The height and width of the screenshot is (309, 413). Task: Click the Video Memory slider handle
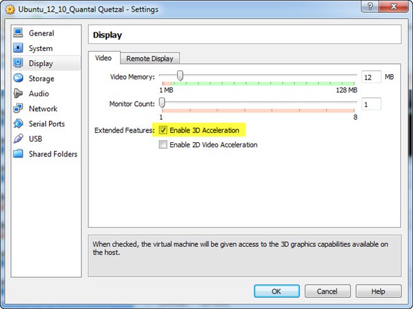[180, 76]
